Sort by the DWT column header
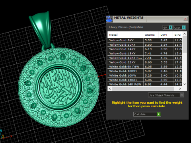191x143 pixels. pyautogui.click(x=166, y=35)
